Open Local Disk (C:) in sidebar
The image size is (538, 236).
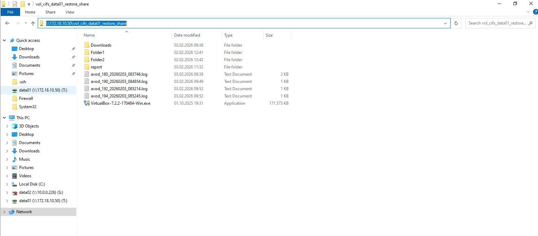pyautogui.click(x=32, y=184)
